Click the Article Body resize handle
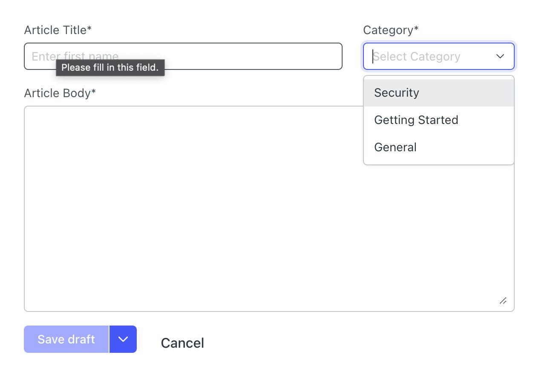The height and width of the screenshot is (369, 536). (503, 301)
